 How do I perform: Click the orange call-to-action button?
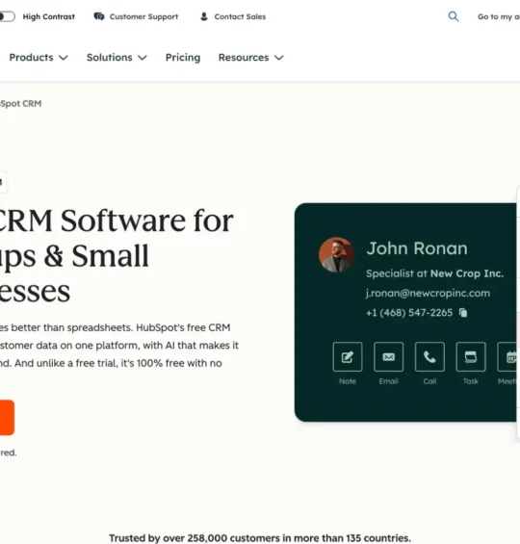coord(7,417)
